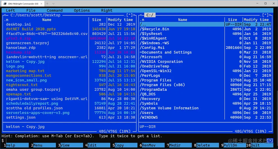Click the PowerShell icon in the tab
Screen dimensions: 278x149
pyautogui.click(x=5, y=4)
